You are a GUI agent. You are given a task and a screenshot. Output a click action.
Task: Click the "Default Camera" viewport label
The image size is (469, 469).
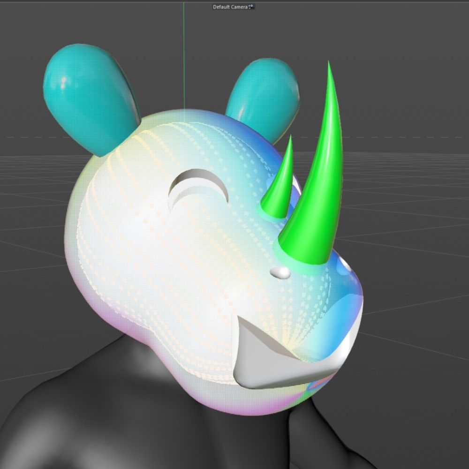tap(230, 7)
